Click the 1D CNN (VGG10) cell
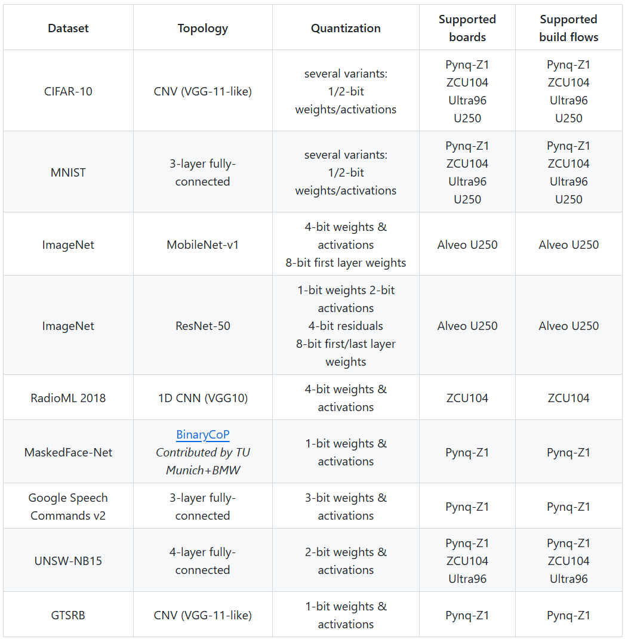Screen dimensions: 625x639 202,398
